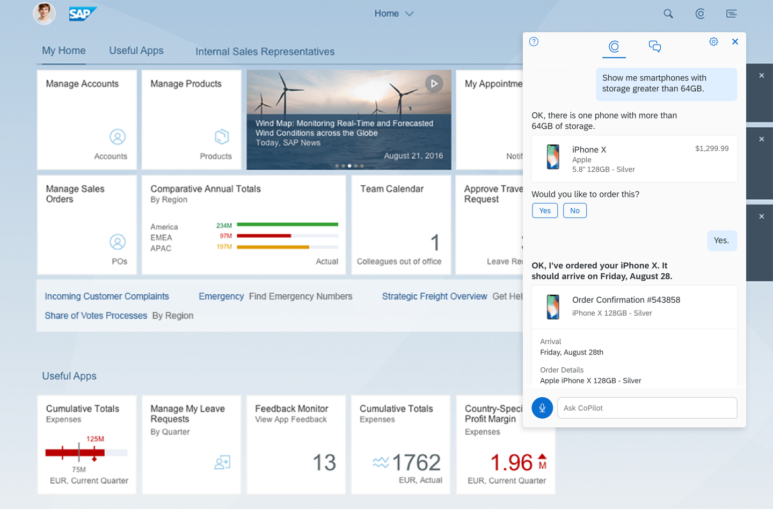The height and width of the screenshot is (509, 773).
Task: Click 'Find Emergency Numbers' text
Action: click(x=301, y=296)
